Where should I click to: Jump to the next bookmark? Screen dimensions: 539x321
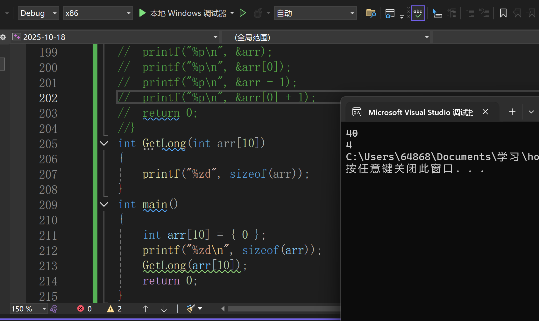point(531,13)
